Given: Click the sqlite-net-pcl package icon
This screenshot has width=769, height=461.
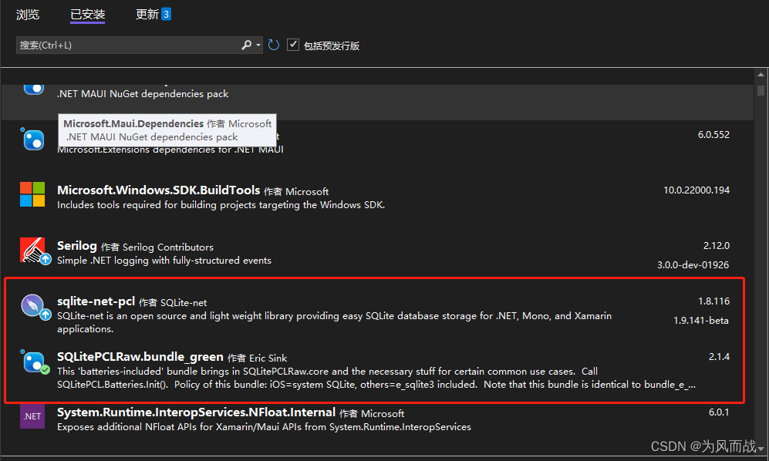Looking at the screenshot, I should [32, 305].
